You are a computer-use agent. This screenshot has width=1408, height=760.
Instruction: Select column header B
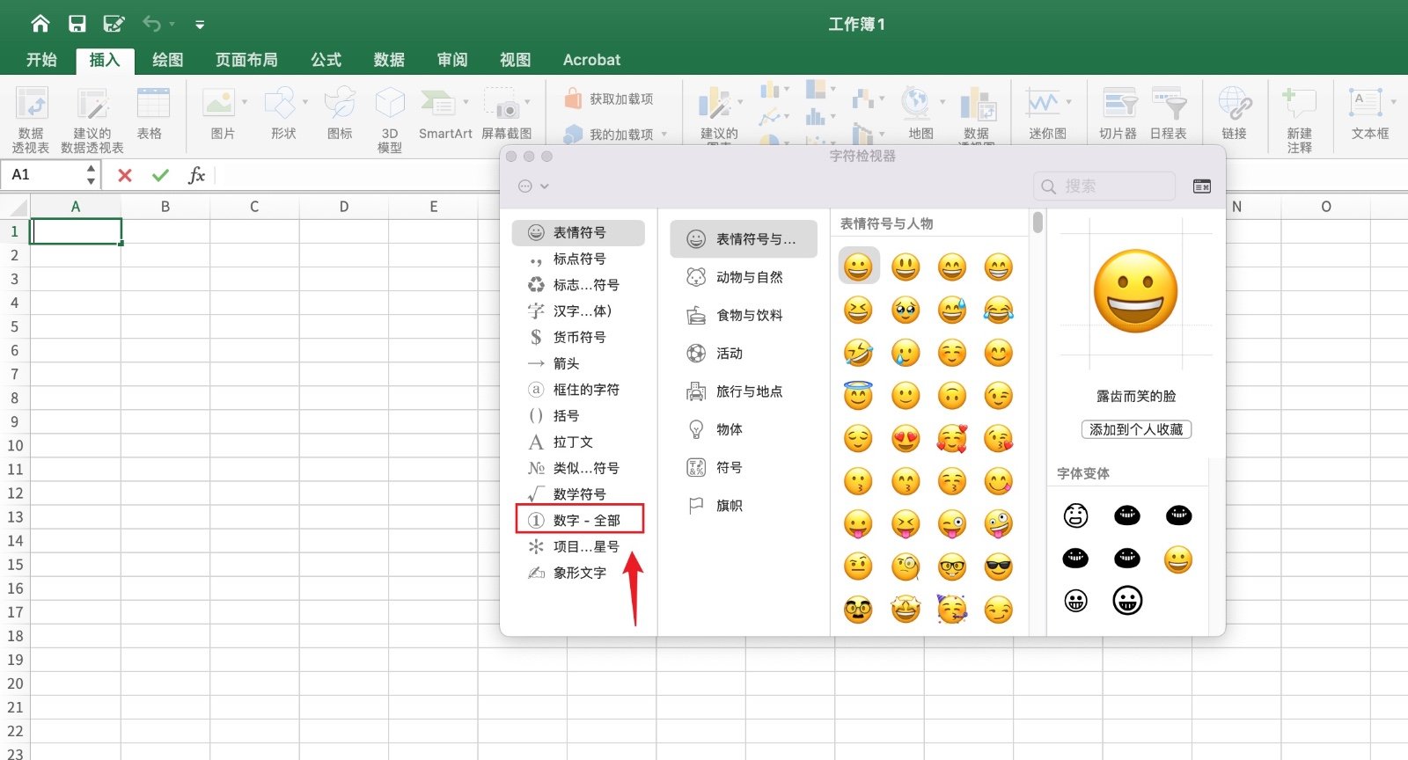click(165, 207)
